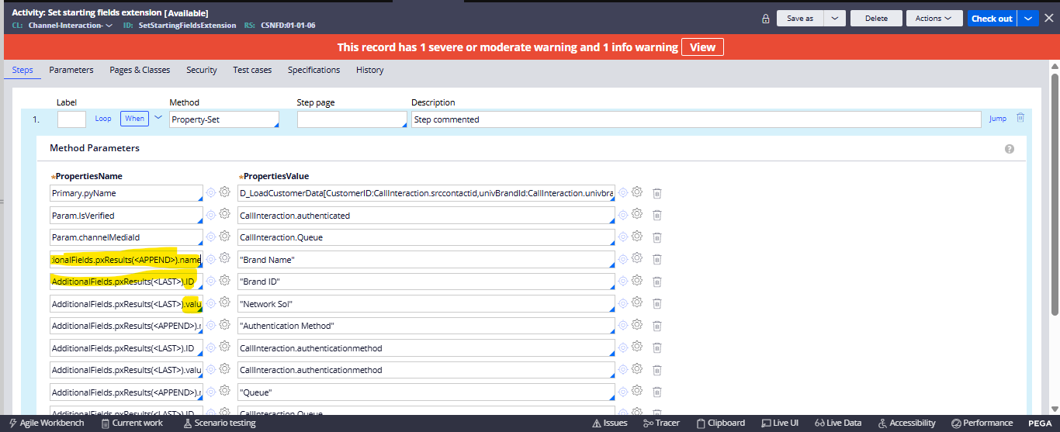View the record warnings
1060x432 pixels.
[702, 47]
